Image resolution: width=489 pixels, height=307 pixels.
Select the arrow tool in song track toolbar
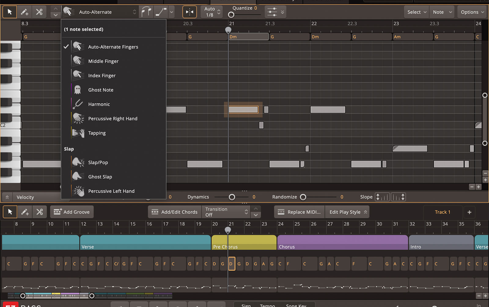tap(10, 212)
